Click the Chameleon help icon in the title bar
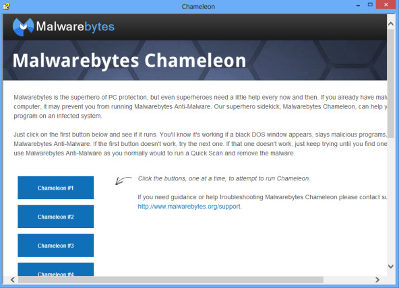Viewport: 399px width, 288px height. tap(6, 6)
